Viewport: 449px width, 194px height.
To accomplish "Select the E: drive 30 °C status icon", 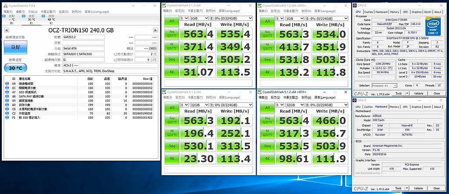I will 24,16.
